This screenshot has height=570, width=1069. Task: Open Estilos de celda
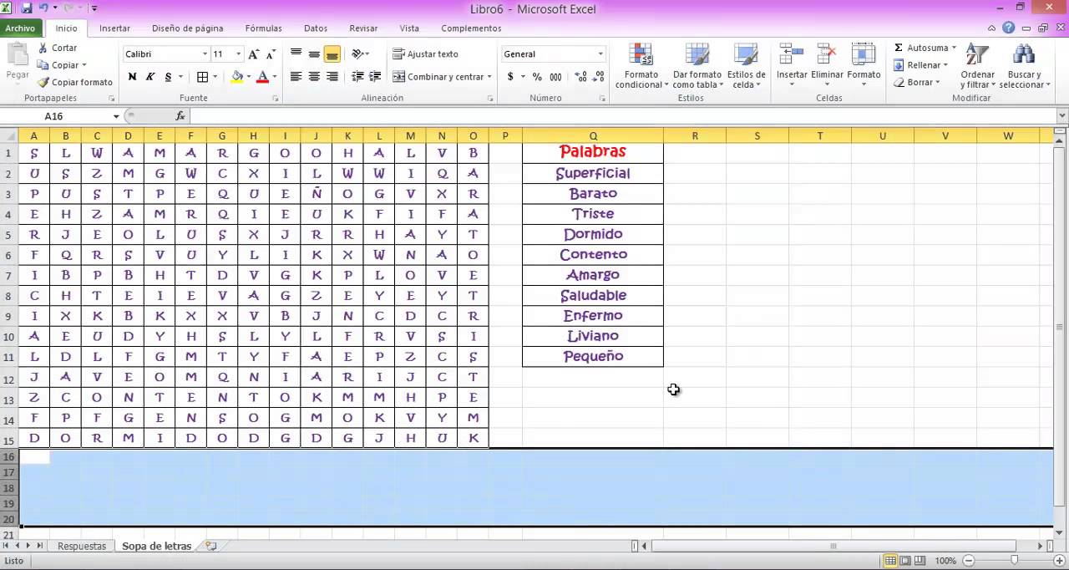coord(746,66)
